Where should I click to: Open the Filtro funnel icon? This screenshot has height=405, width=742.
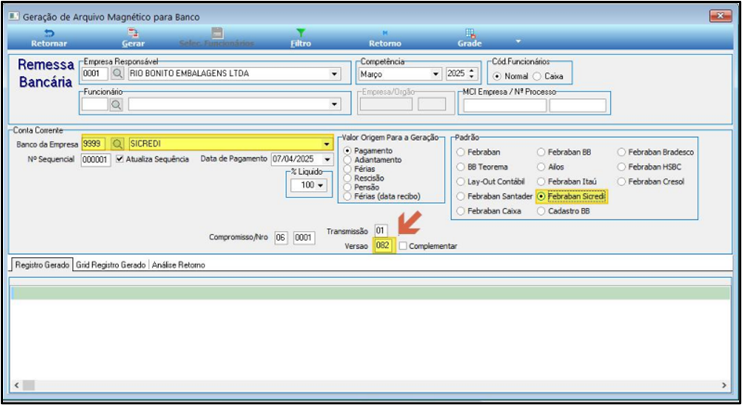(300, 33)
